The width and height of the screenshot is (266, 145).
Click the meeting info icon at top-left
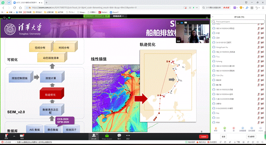(x=4, y=18)
